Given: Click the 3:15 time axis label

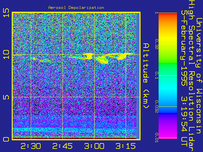Looking at the screenshot, I should pyautogui.click(x=126, y=146).
